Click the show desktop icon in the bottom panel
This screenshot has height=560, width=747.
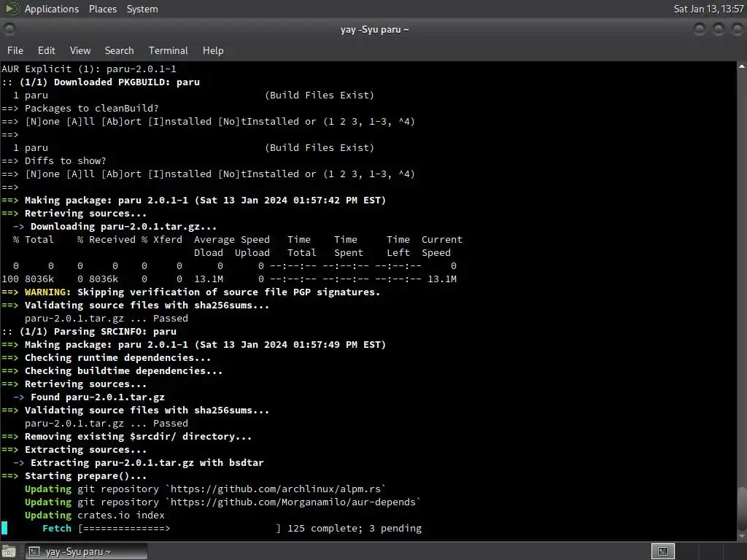pyautogui.click(x=9, y=551)
